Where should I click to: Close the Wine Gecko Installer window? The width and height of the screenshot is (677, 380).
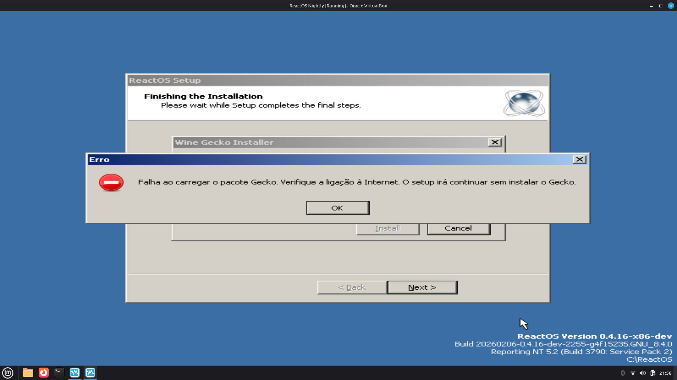[x=495, y=142]
